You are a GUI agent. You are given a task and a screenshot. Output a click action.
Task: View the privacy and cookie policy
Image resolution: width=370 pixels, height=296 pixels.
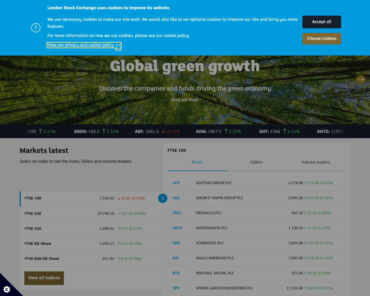tap(81, 45)
